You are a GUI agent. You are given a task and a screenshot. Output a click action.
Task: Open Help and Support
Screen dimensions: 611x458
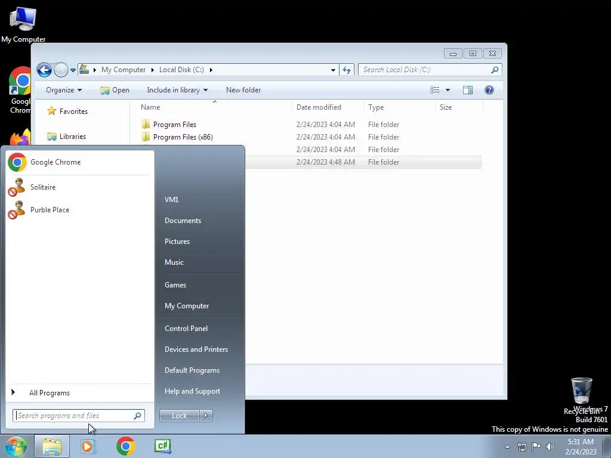click(192, 391)
